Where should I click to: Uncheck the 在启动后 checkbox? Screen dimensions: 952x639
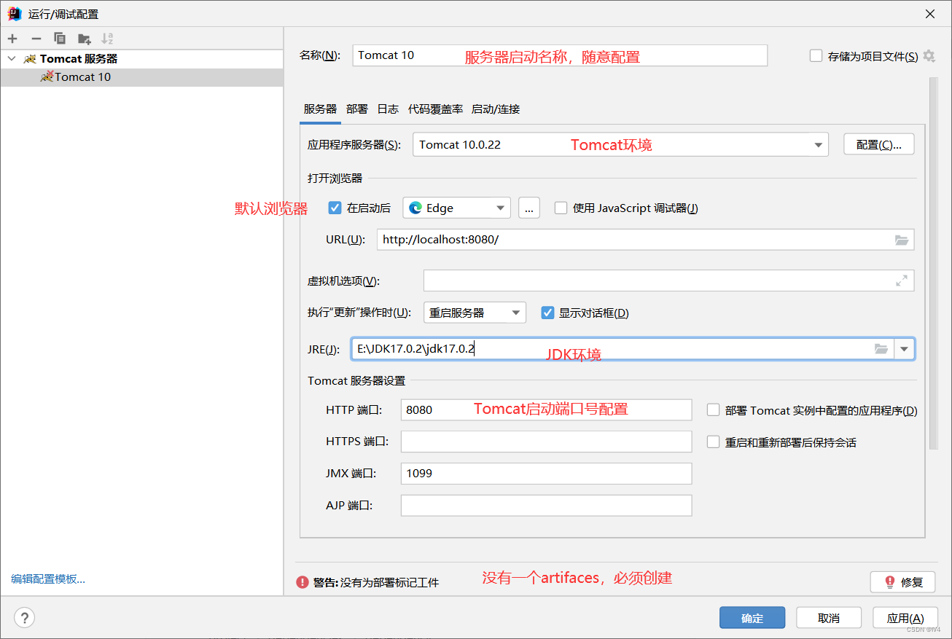tap(335, 208)
